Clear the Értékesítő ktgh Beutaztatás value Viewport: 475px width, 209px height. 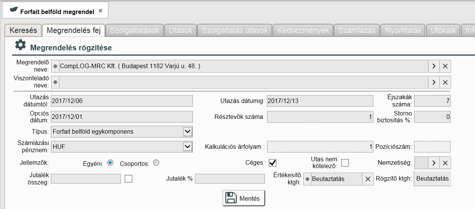tap(367, 179)
